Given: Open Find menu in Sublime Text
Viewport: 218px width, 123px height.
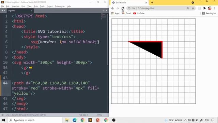Looking at the screenshot, I should [x=24, y=6].
